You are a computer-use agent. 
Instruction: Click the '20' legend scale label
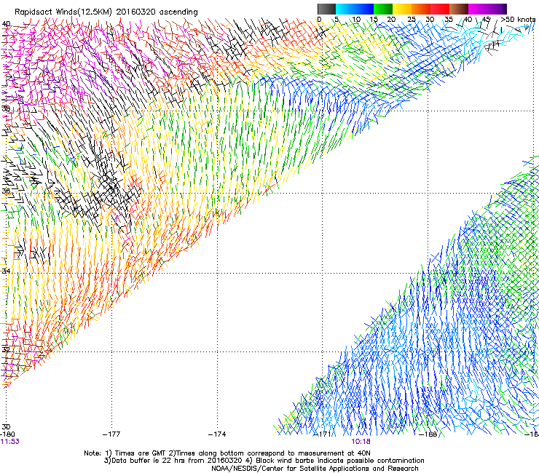coord(391,19)
